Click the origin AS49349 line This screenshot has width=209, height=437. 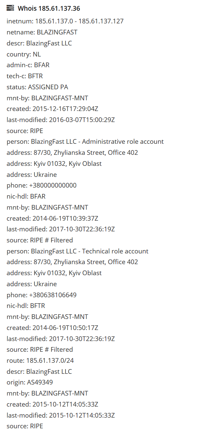(30, 382)
